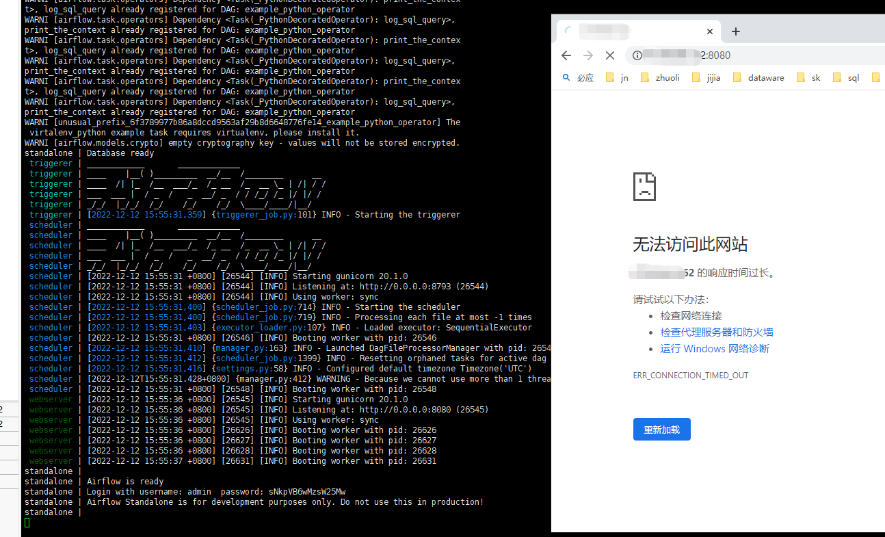
Task: Click 运行 Windows 网络诊断 link
Action: click(x=715, y=349)
